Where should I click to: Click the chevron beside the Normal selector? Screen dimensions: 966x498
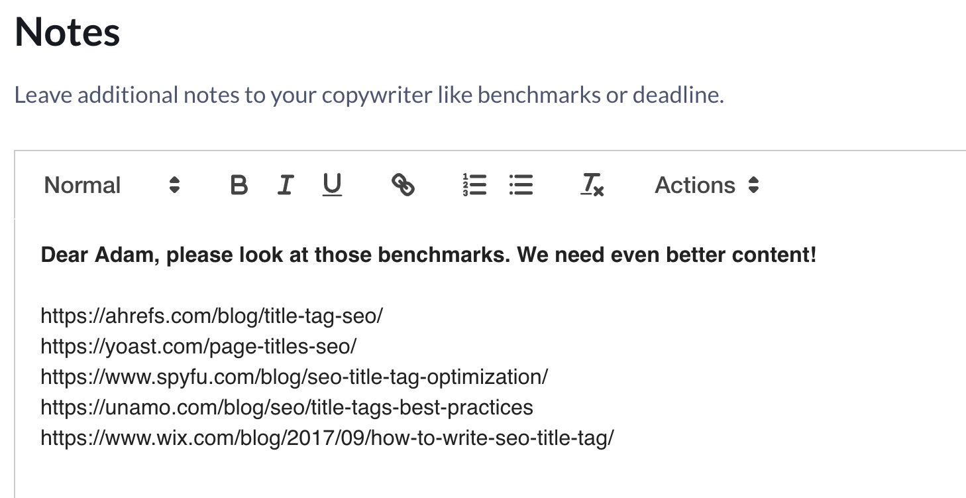[x=174, y=185]
